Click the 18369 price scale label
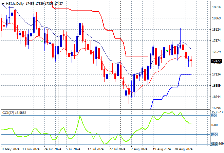The width and height of the screenshot is (224, 153). coord(217,18)
